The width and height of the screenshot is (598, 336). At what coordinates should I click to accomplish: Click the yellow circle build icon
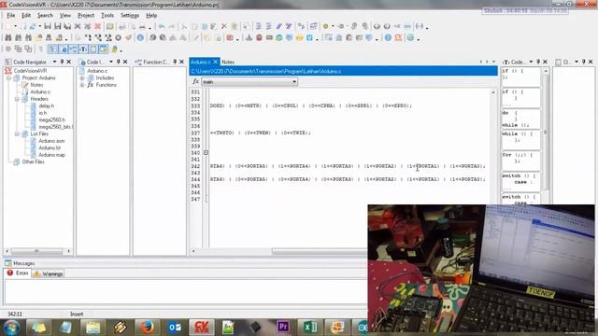tap(326, 26)
